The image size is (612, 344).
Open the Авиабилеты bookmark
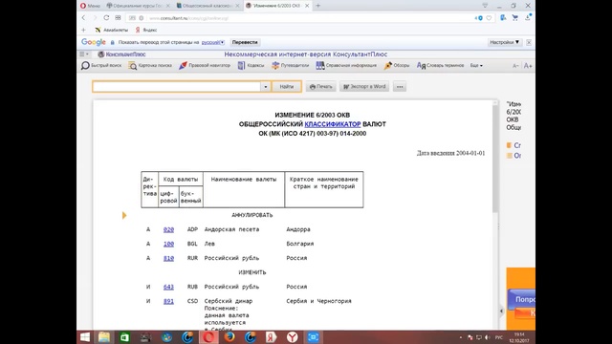(x=112, y=30)
